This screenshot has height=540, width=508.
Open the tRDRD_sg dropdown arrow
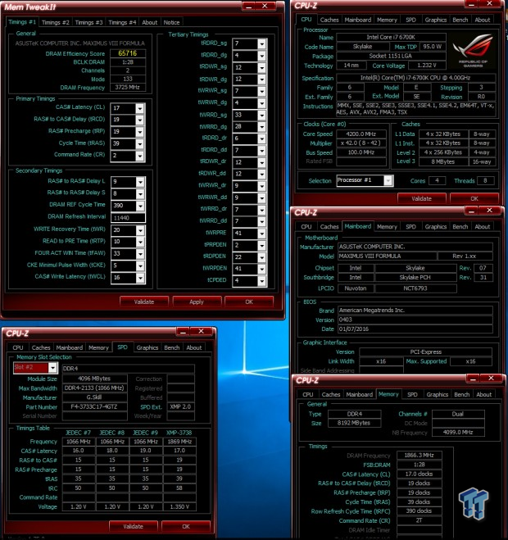tap(261, 43)
